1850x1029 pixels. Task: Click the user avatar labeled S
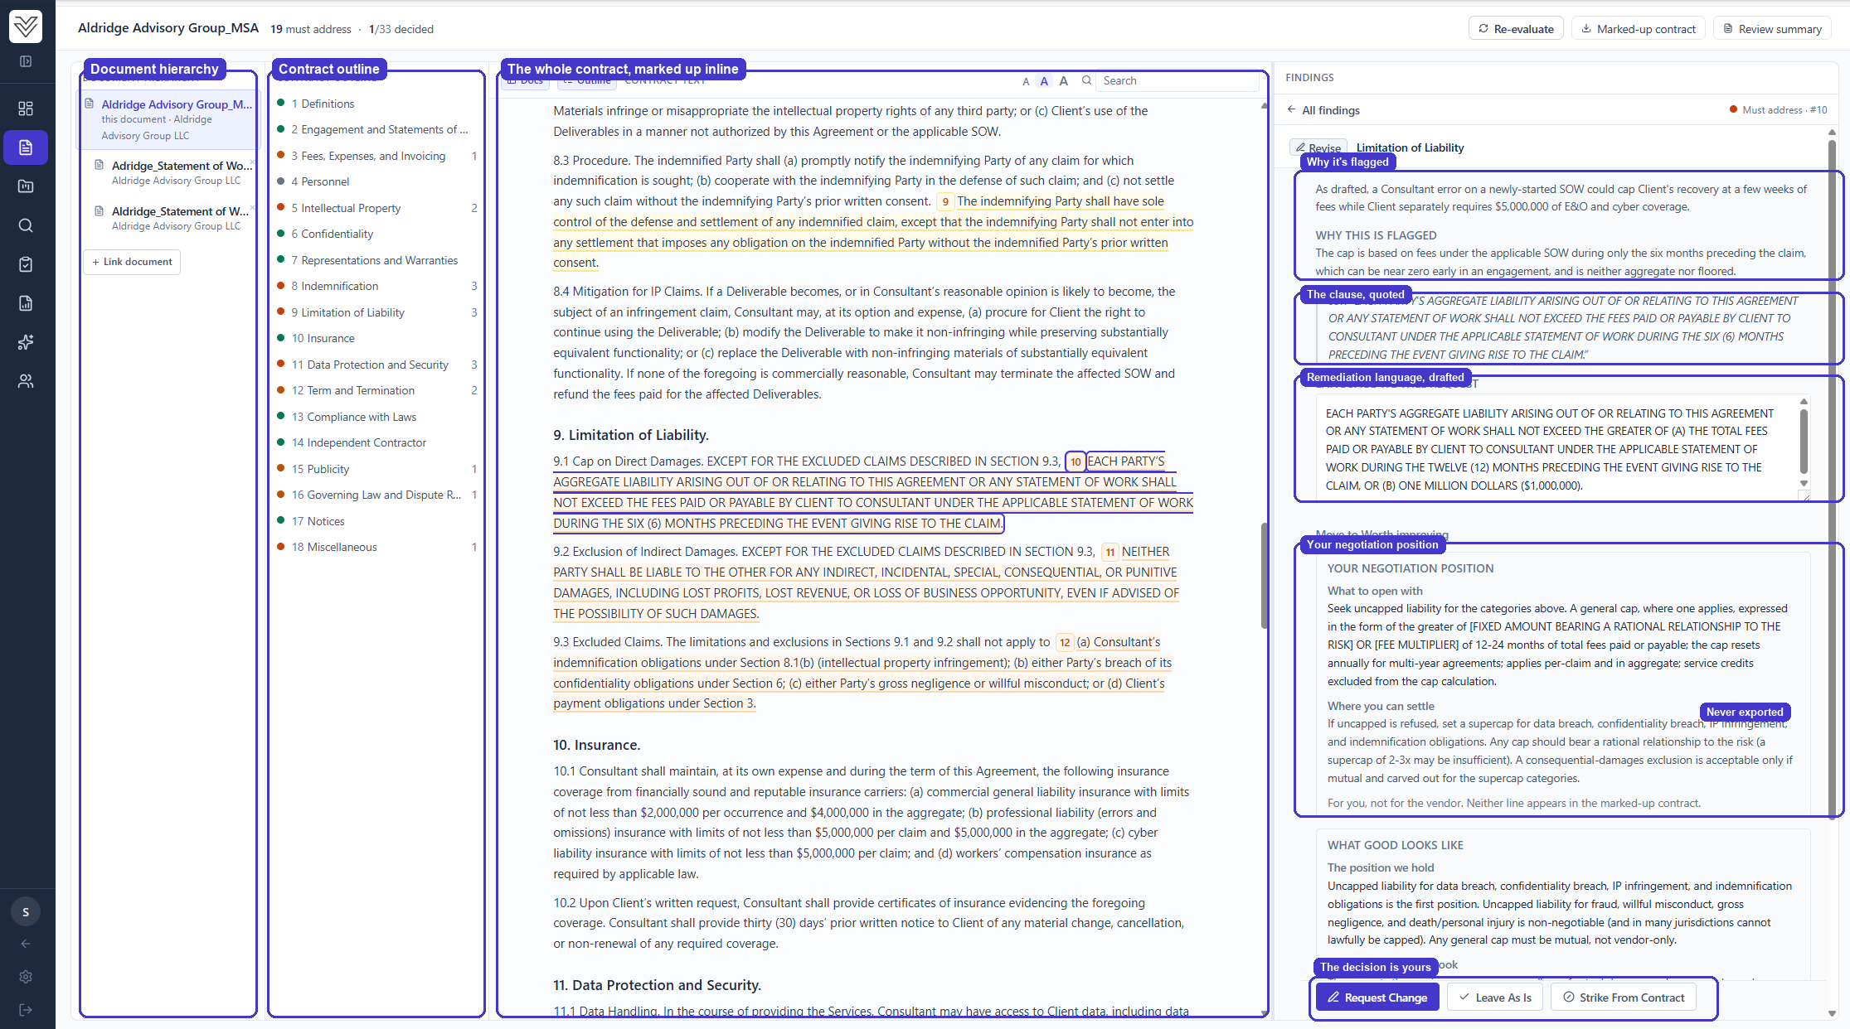click(x=26, y=912)
